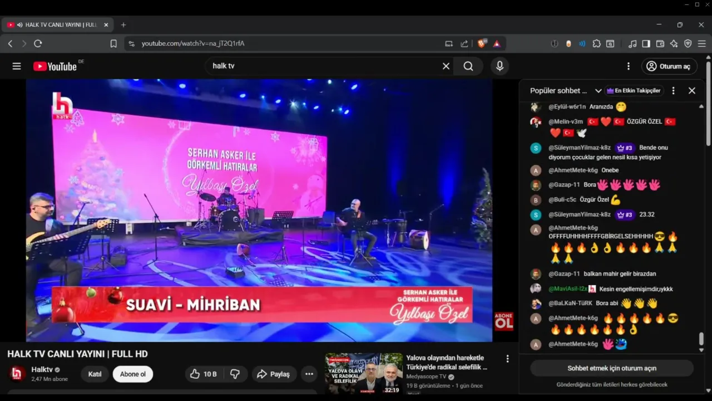Bookmark this page
The height and width of the screenshot is (401, 712).
[x=113, y=43]
